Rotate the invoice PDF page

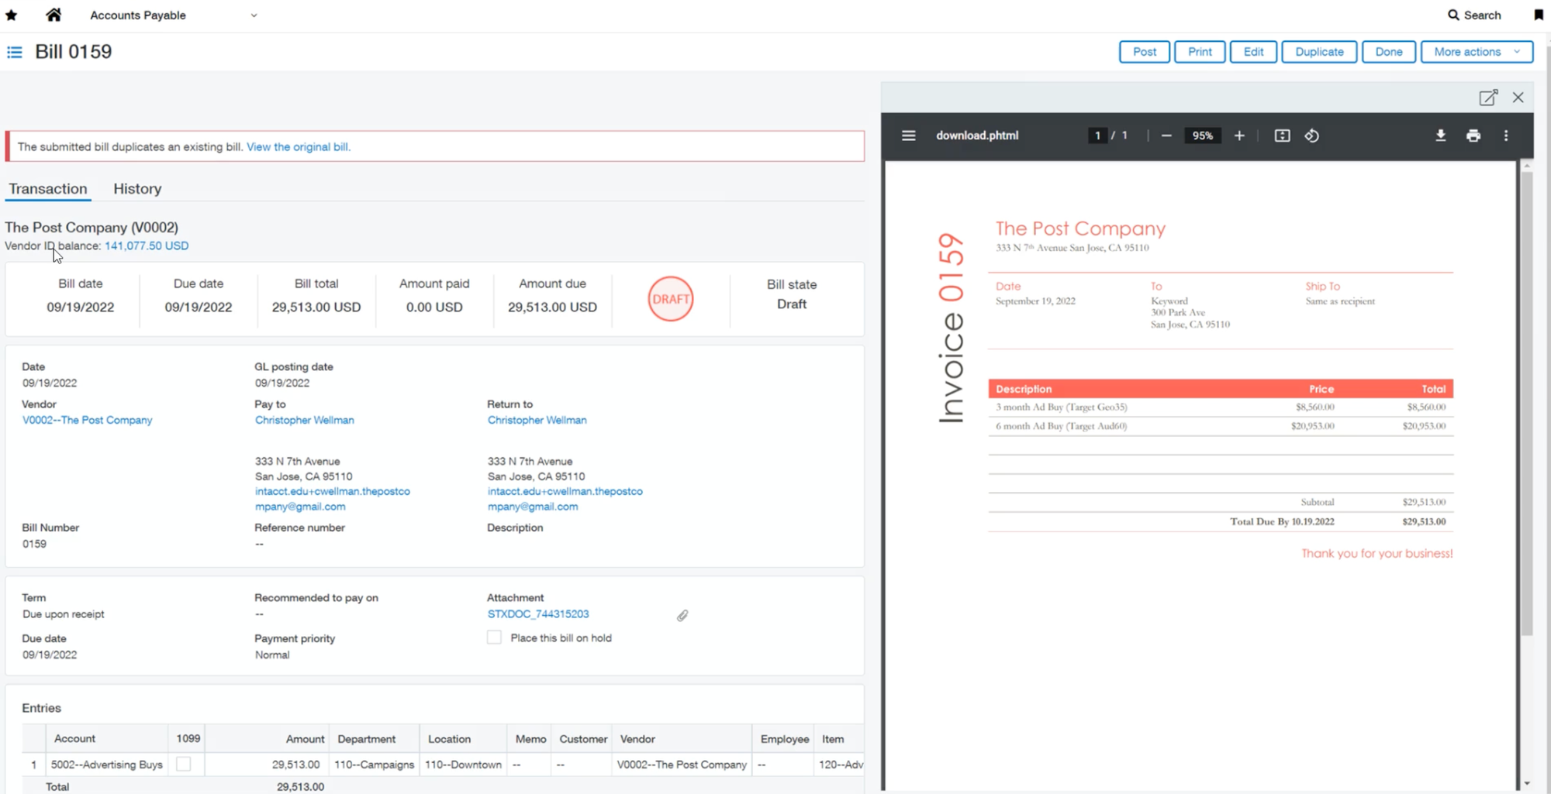point(1312,136)
